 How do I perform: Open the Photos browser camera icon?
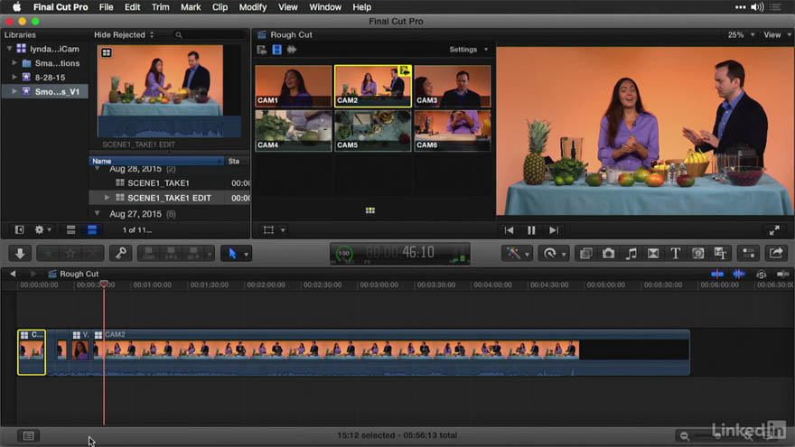click(608, 253)
